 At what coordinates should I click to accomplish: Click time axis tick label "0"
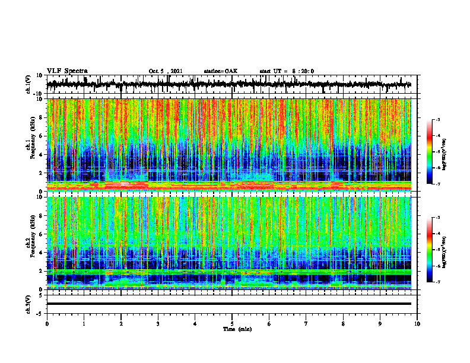[47, 324]
